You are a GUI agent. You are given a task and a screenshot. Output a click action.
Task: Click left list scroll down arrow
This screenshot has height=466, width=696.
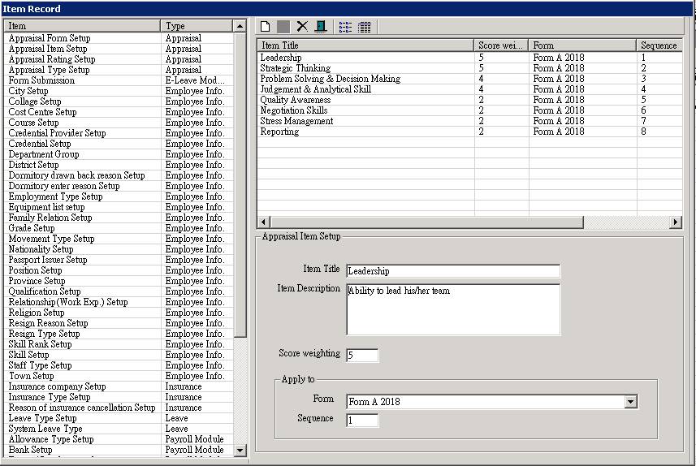coord(240,451)
